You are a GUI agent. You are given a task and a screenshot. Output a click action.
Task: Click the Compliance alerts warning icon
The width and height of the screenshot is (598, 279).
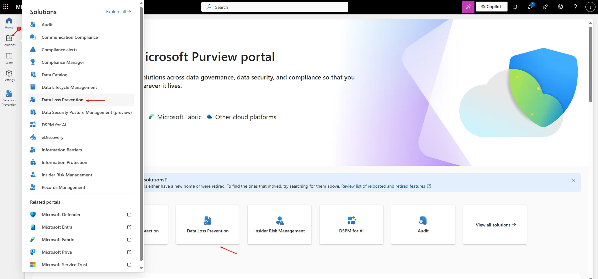point(33,49)
